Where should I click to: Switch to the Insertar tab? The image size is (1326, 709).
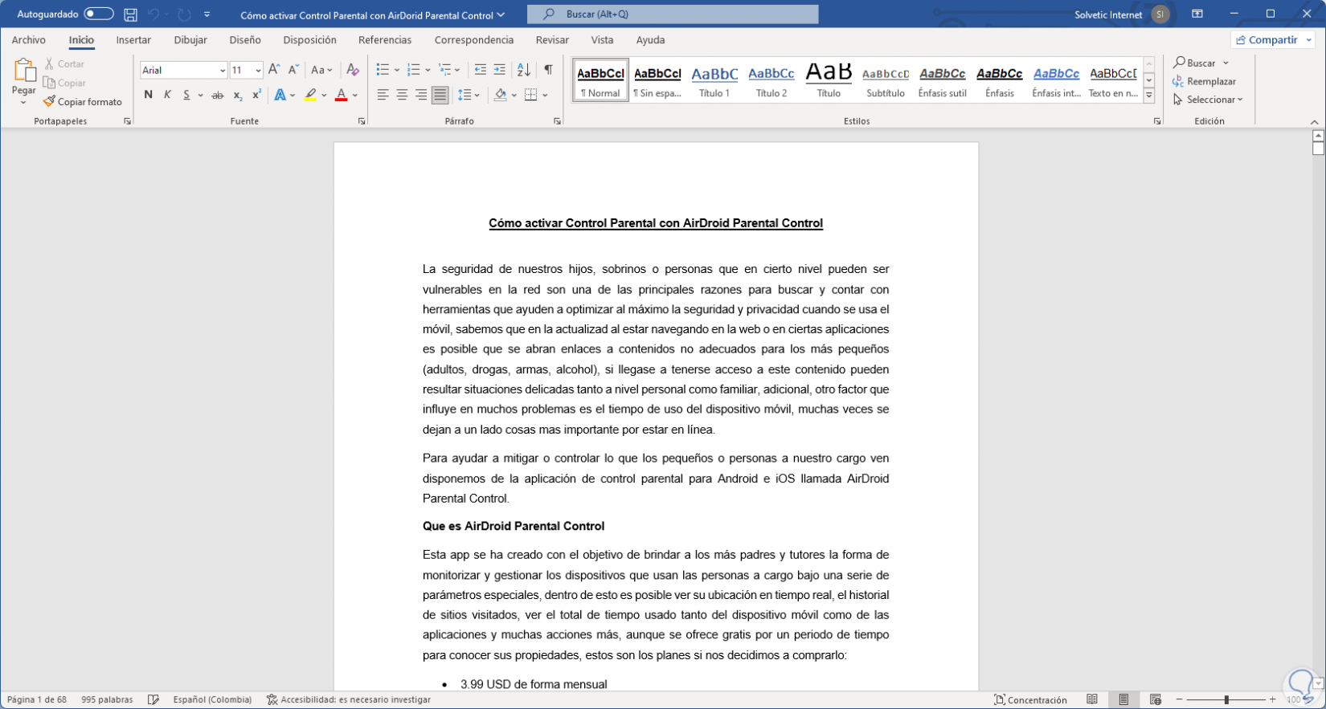click(133, 40)
